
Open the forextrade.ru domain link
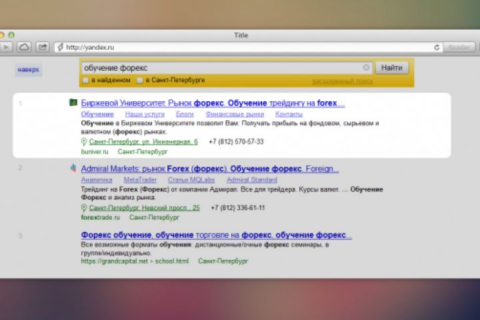[101, 217]
